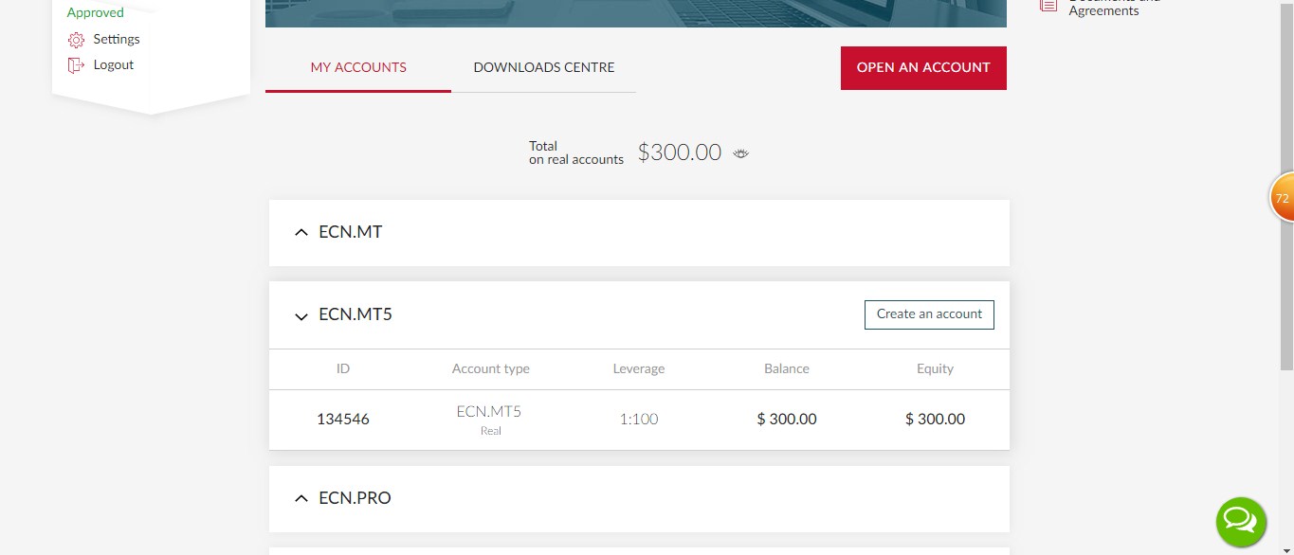
Task: Click the Documents and Agreements icon
Action: [x=1048, y=5]
